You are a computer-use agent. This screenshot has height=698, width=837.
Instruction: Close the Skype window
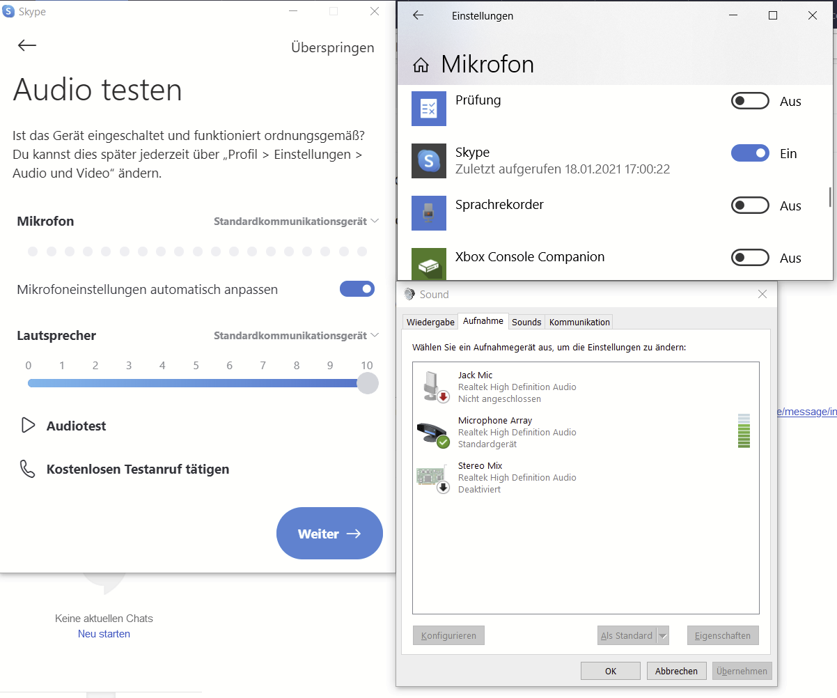(374, 11)
